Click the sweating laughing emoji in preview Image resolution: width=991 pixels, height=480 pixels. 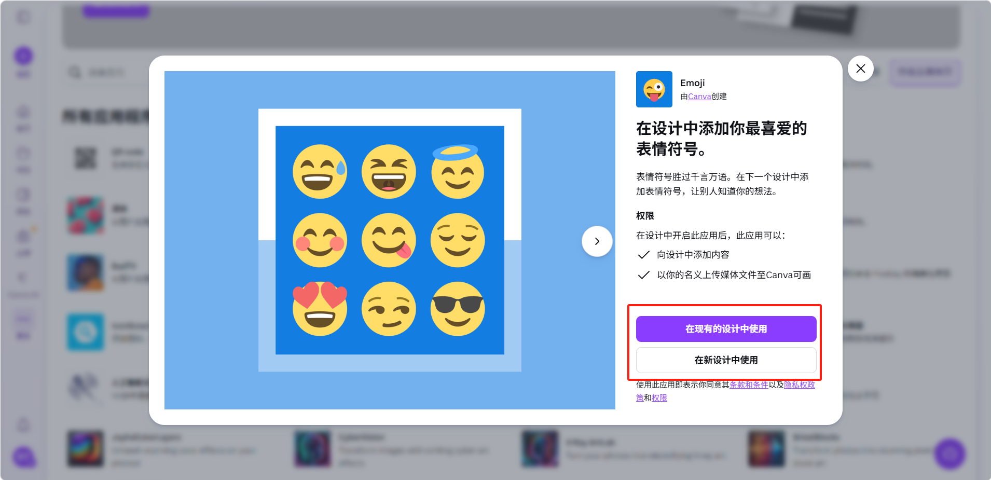pos(320,172)
